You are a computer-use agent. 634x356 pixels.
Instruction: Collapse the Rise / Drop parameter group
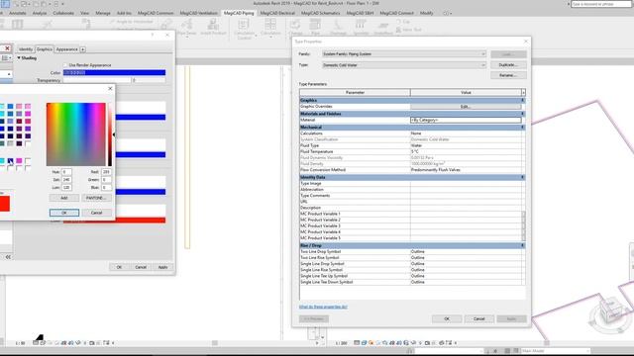522,245
